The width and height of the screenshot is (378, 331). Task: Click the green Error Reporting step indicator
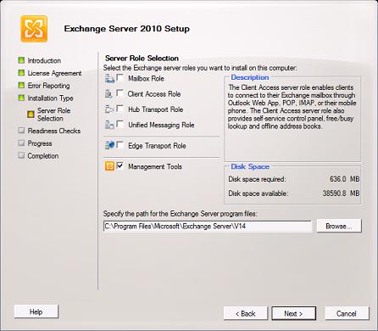(21, 85)
